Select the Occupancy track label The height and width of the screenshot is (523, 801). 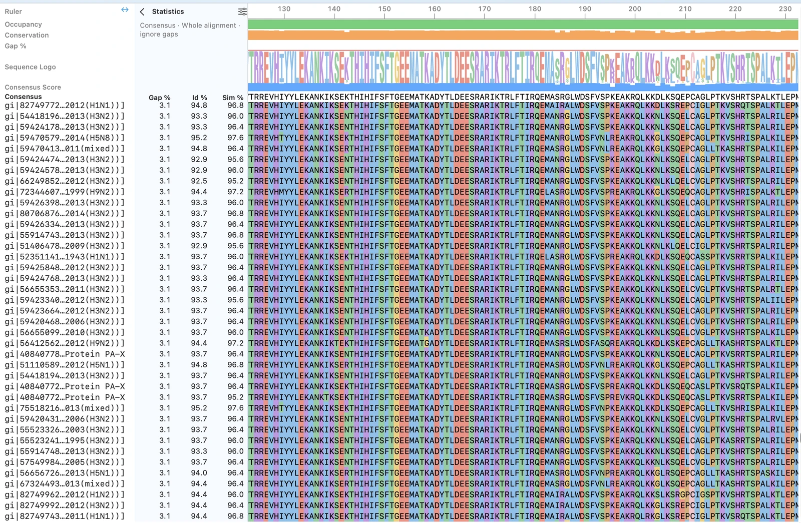coord(23,24)
